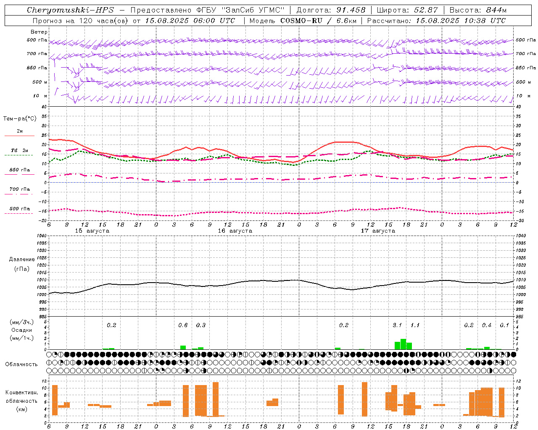Click the precipitation total 0.1
Viewport: 538px width, 430px height.
pyautogui.click(x=504, y=325)
